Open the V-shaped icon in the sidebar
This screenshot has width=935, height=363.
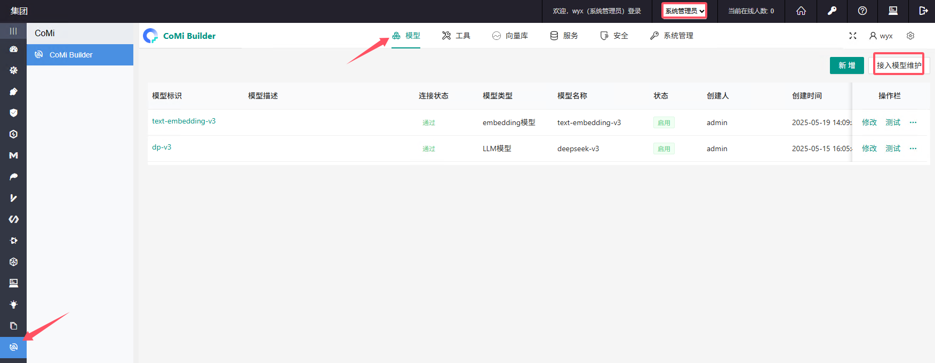(13, 198)
